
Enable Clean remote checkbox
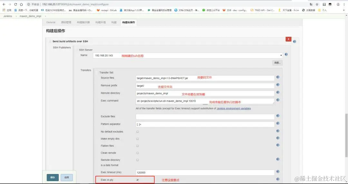click(x=137, y=153)
